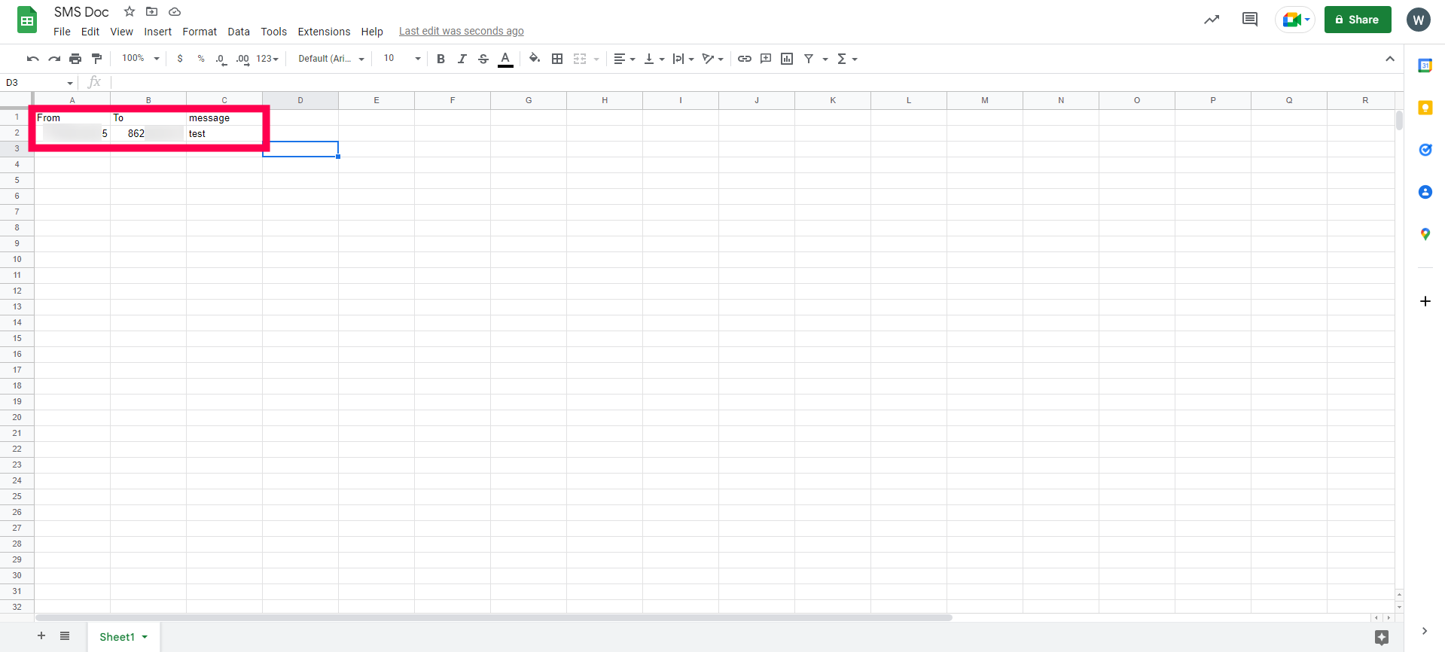Screen dimensions: 1445x652
Task: Open the Functions sigma menu
Action: coord(847,59)
